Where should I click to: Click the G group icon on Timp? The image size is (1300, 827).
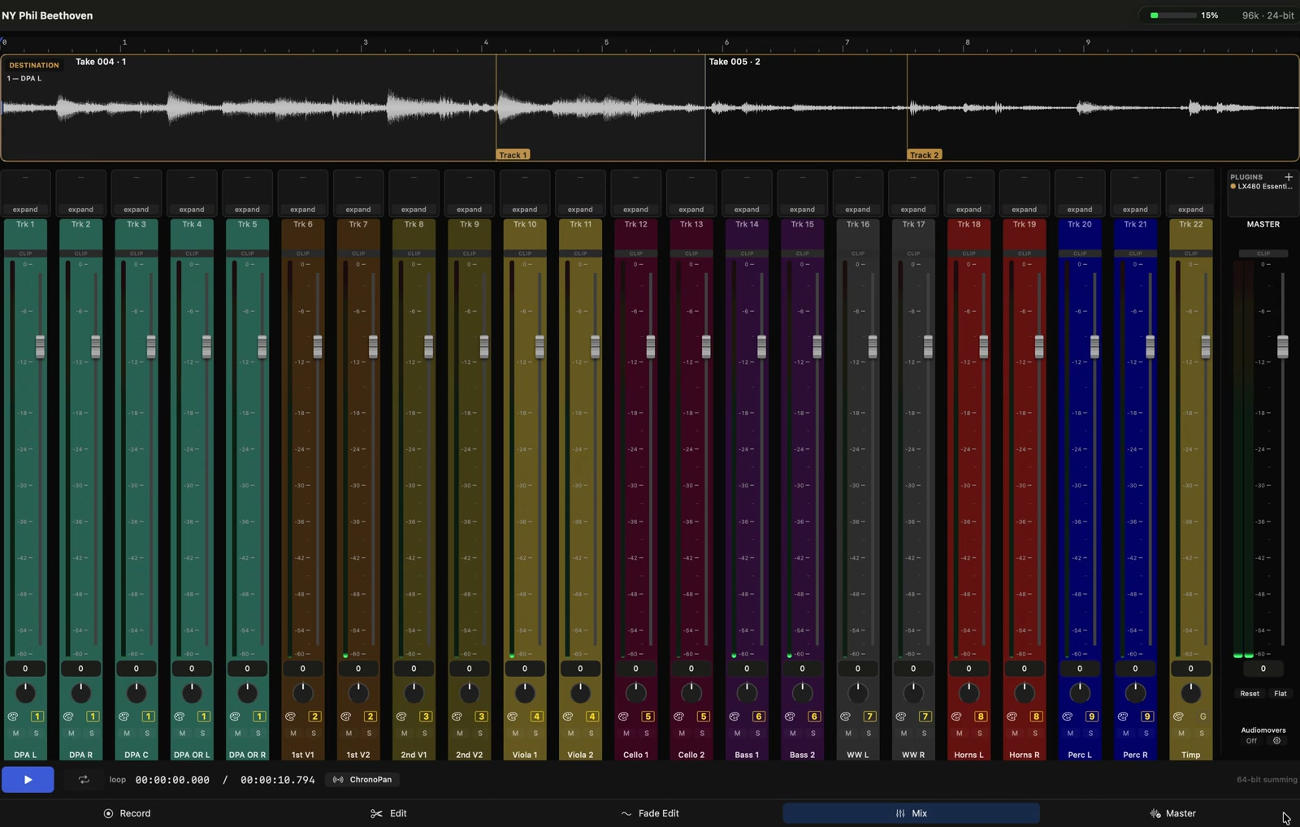(x=1203, y=717)
